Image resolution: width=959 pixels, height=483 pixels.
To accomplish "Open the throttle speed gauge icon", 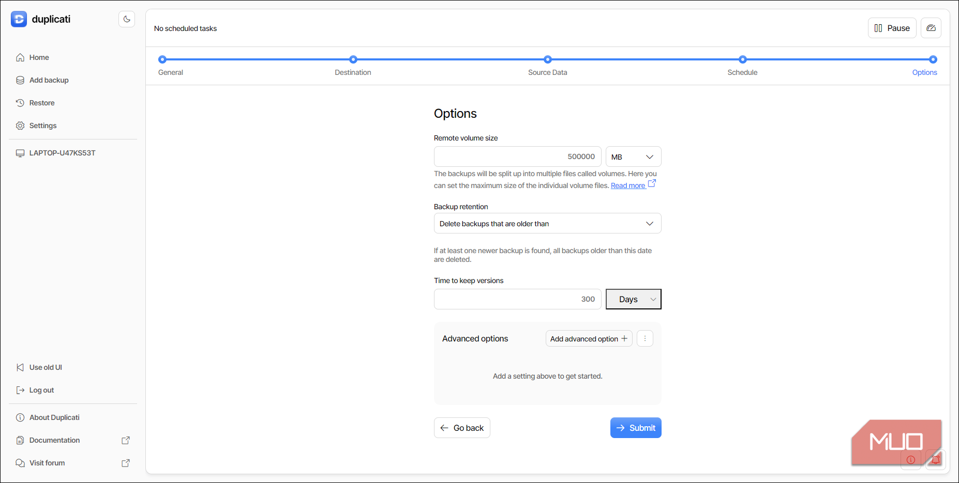I will coord(931,28).
